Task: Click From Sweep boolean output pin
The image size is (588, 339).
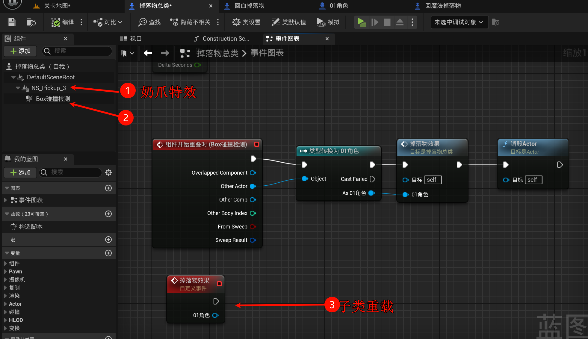Action: 253,227
